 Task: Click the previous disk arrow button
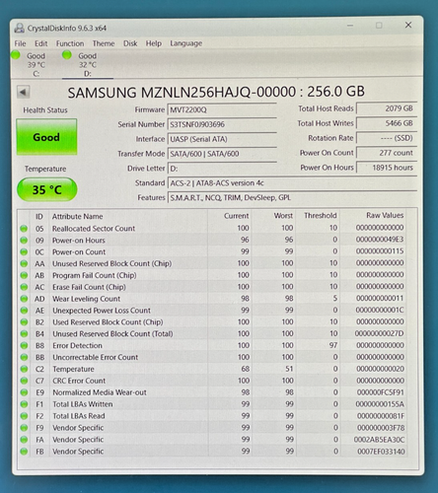pos(24,92)
